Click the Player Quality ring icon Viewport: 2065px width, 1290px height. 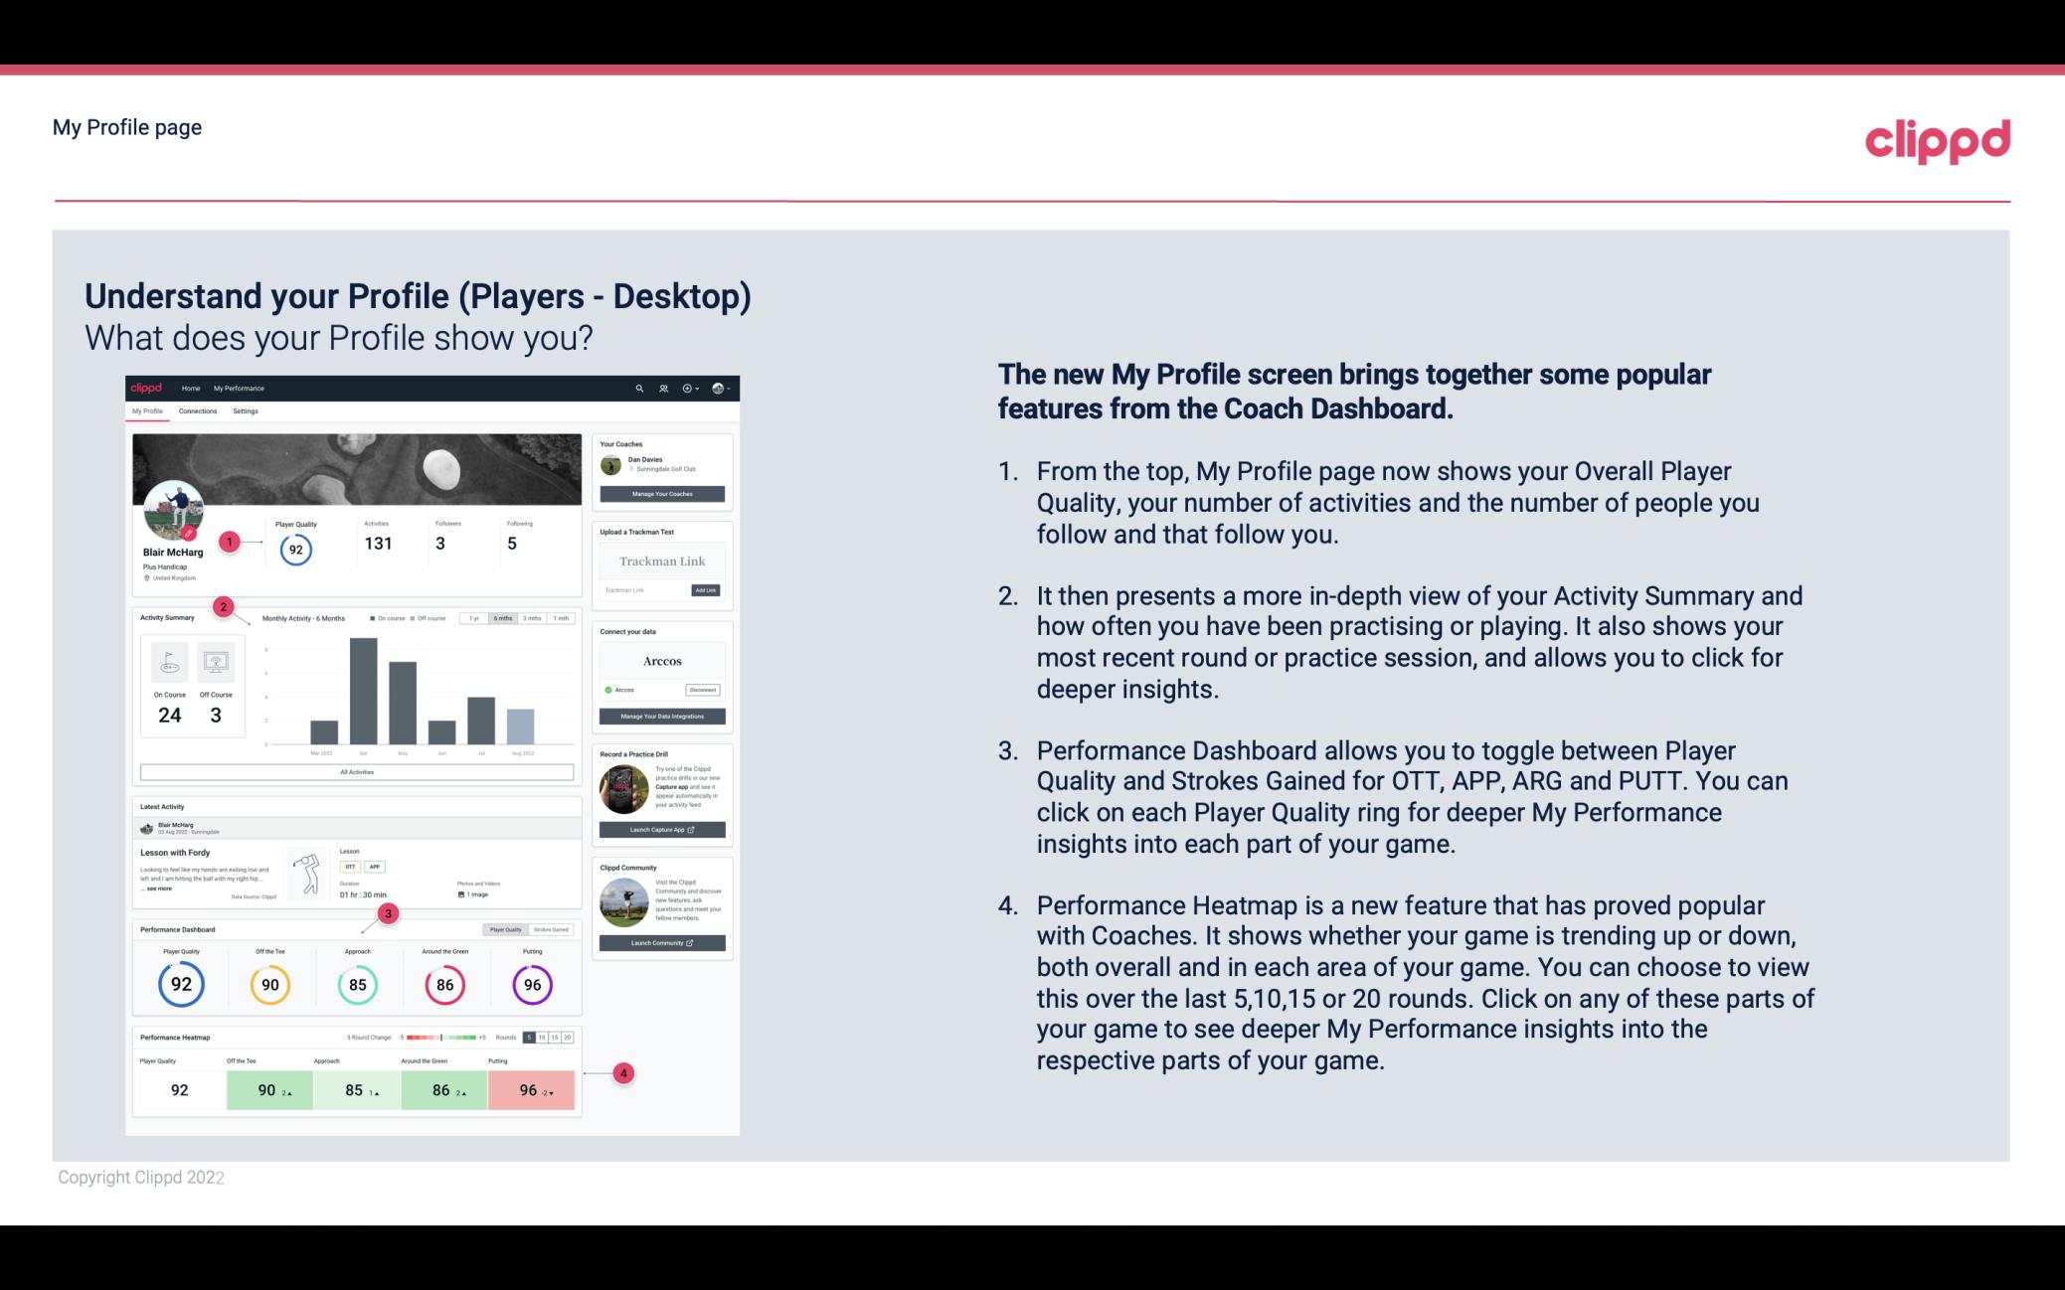coord(181,982)
